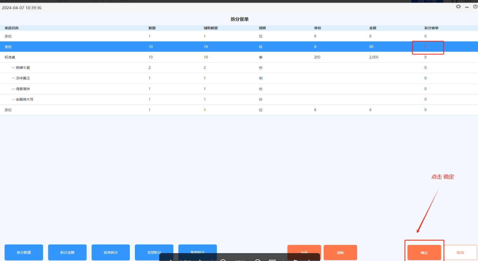
Task: Click the 菜品名称 column header
Action: click(12, 28)
